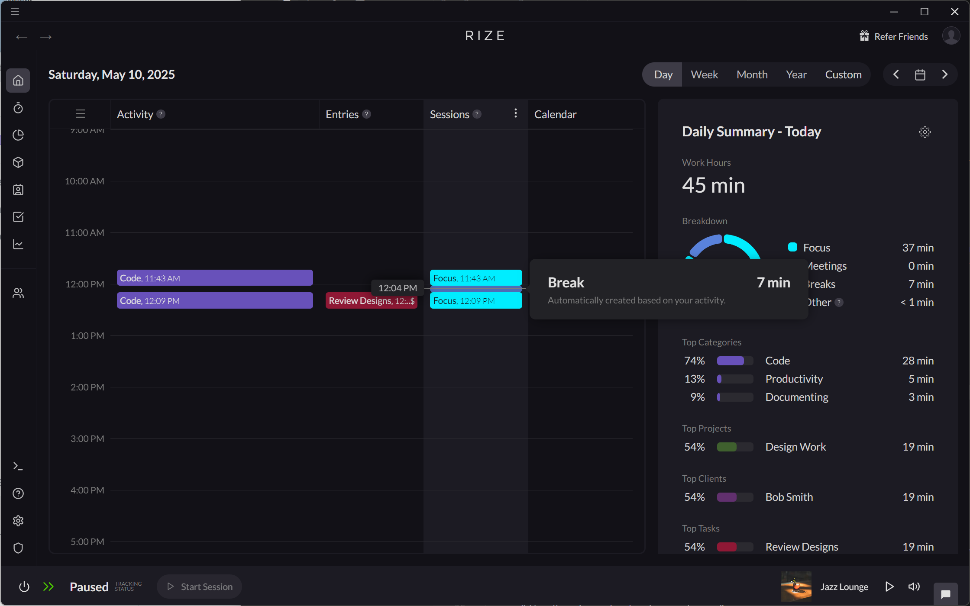Open the terminal icon near sidebar bottom
This screenshot has width=970, height=606.
point(18,466)
